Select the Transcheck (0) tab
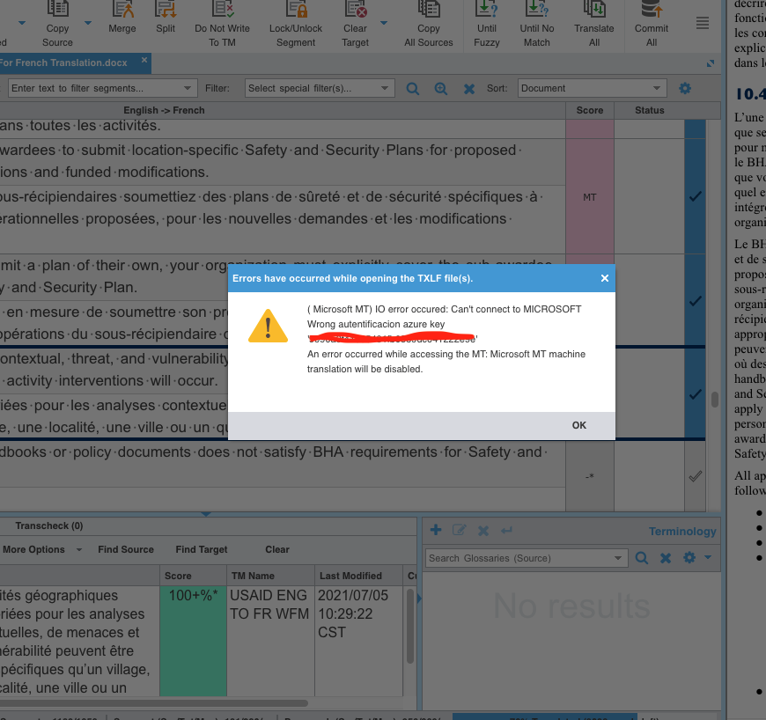Viewport: 766px width, 720px height. click(48, 526)
